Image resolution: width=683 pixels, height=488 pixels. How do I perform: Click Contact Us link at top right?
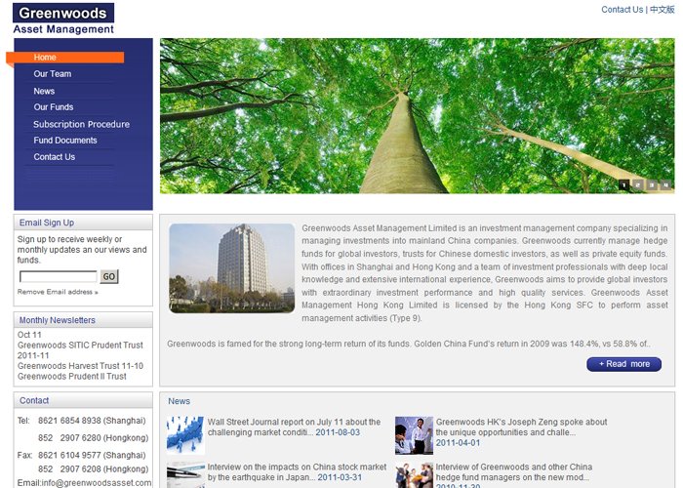[622, 10]
